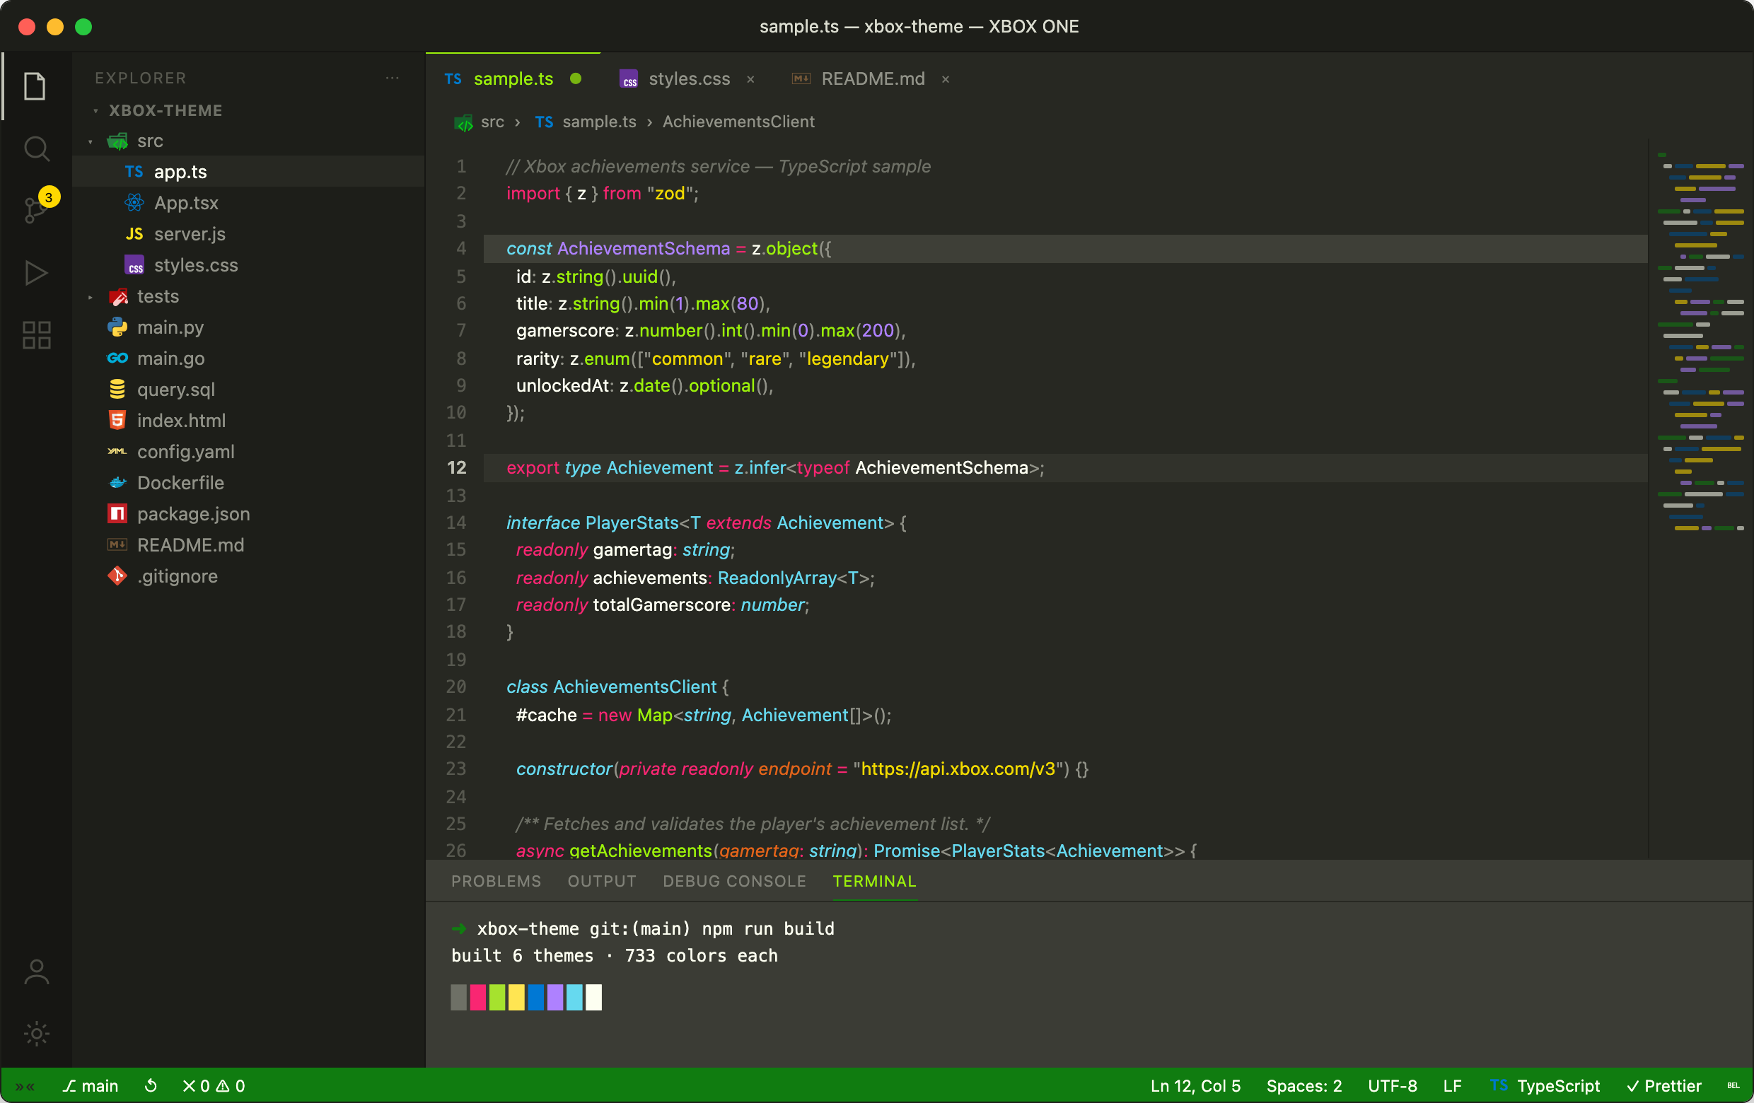Viewport: 1754px width, 1103px height.
Task: Open Source Control with 3 pending changes
Action: pyautogui.click(x=35, y=210)
